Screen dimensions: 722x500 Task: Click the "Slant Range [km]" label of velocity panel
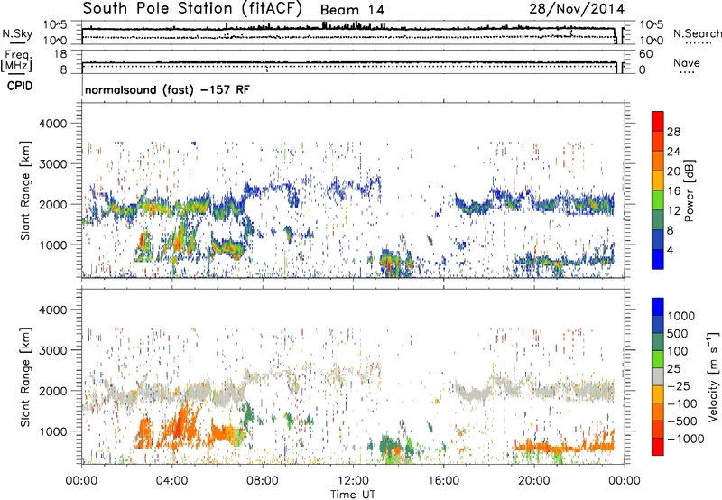click(26, 376)
